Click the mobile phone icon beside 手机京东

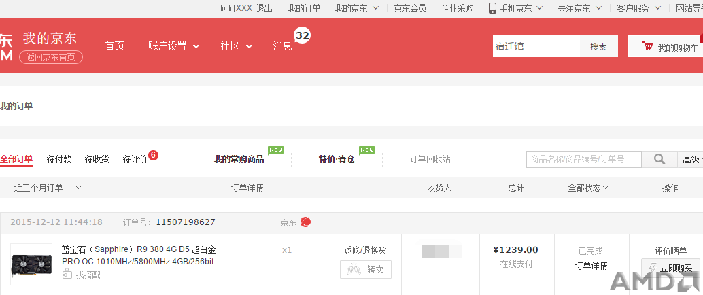click(x=492, y=8)
